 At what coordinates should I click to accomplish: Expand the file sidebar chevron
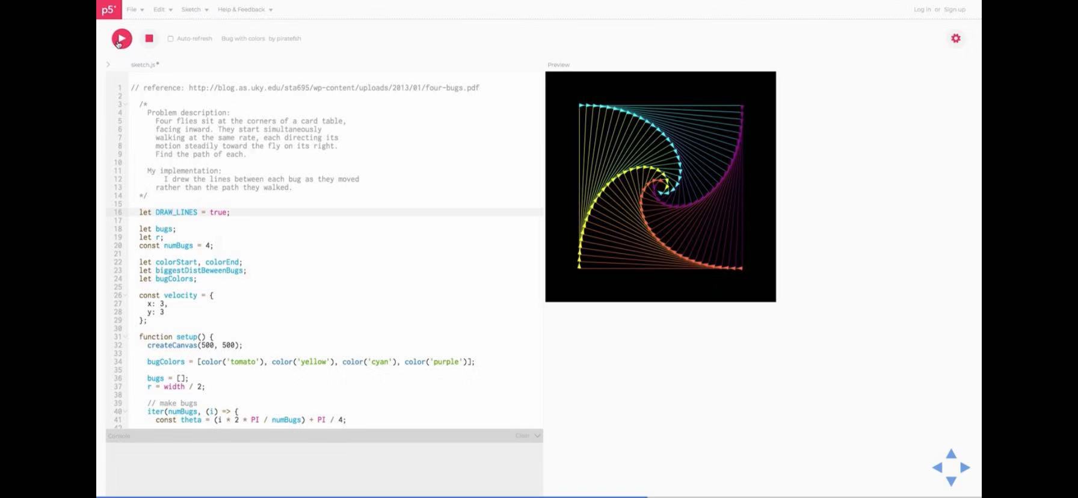pyautogui.click(x=108, y=64)
